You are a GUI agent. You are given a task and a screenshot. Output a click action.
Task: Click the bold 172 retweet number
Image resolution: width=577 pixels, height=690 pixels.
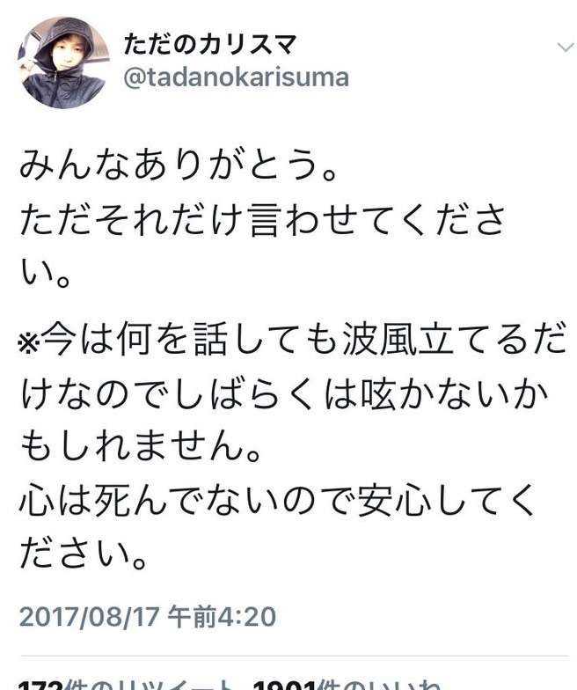[x=41, y=685]
